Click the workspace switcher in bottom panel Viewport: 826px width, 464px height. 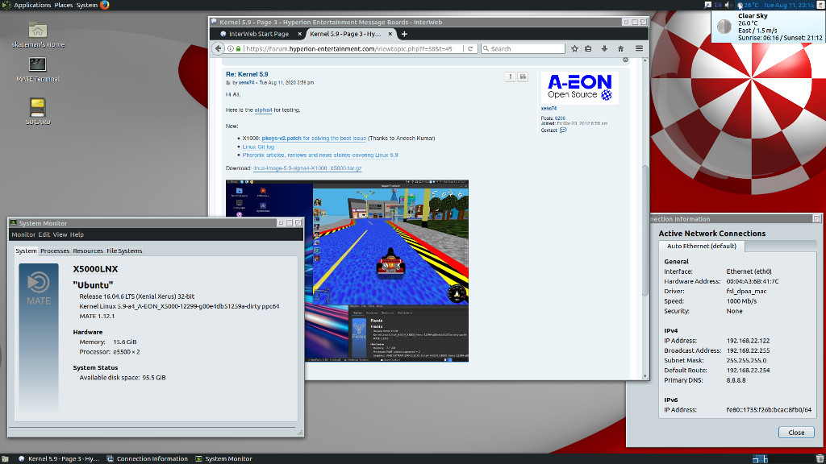point(760,458)
